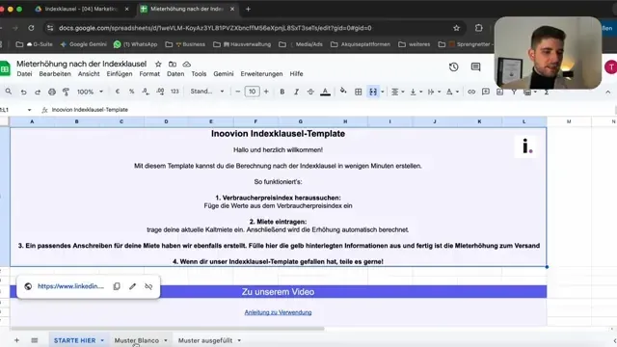Reload the browser page
Image resolution: width=617 pixels, height=347 pixels.
coord(31,28)
